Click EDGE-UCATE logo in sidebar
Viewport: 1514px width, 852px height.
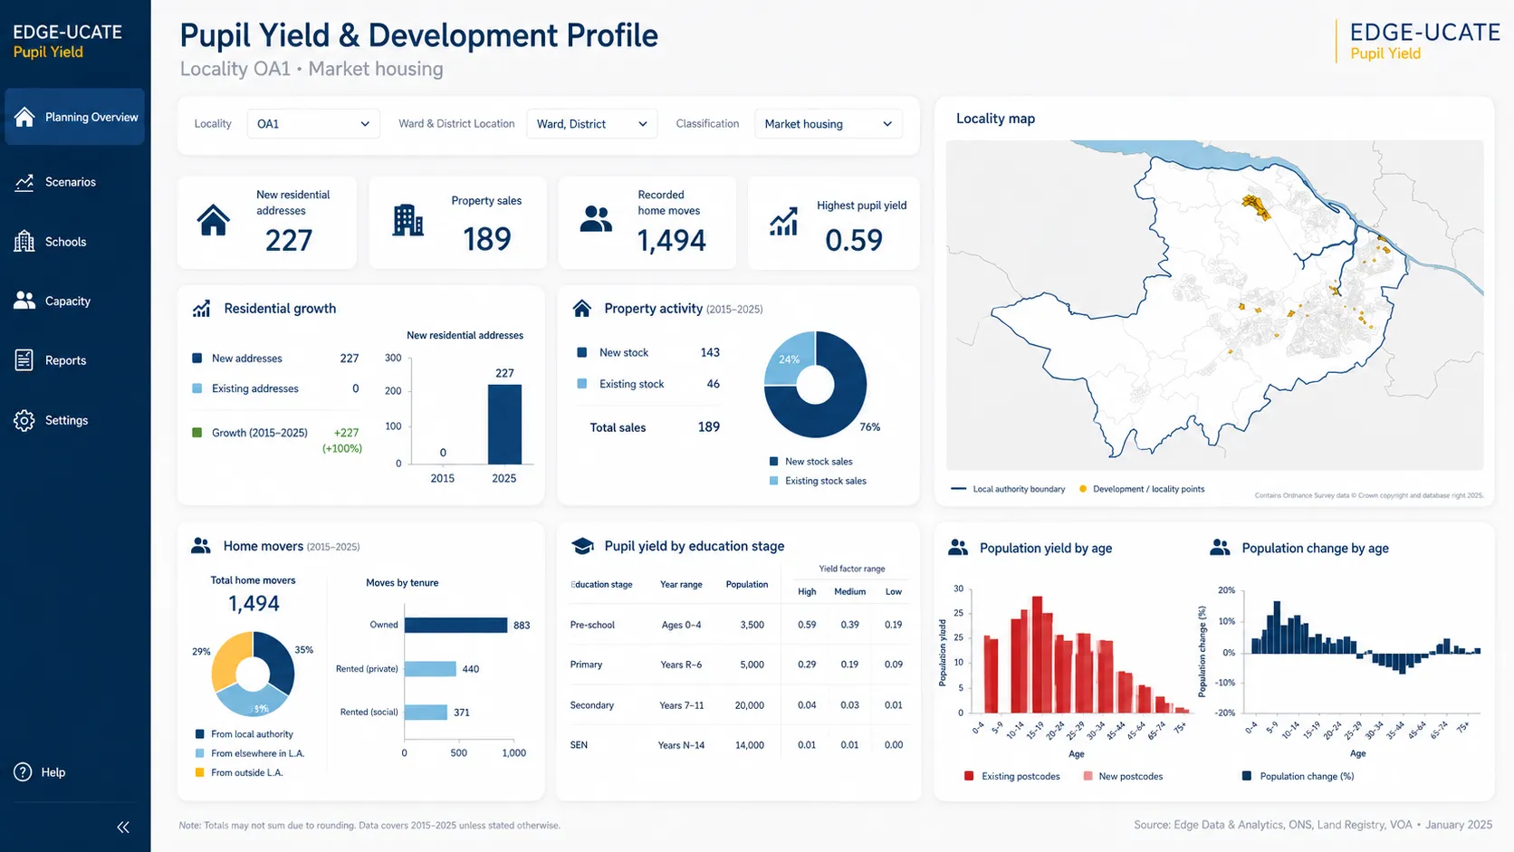tap(67, 41)
